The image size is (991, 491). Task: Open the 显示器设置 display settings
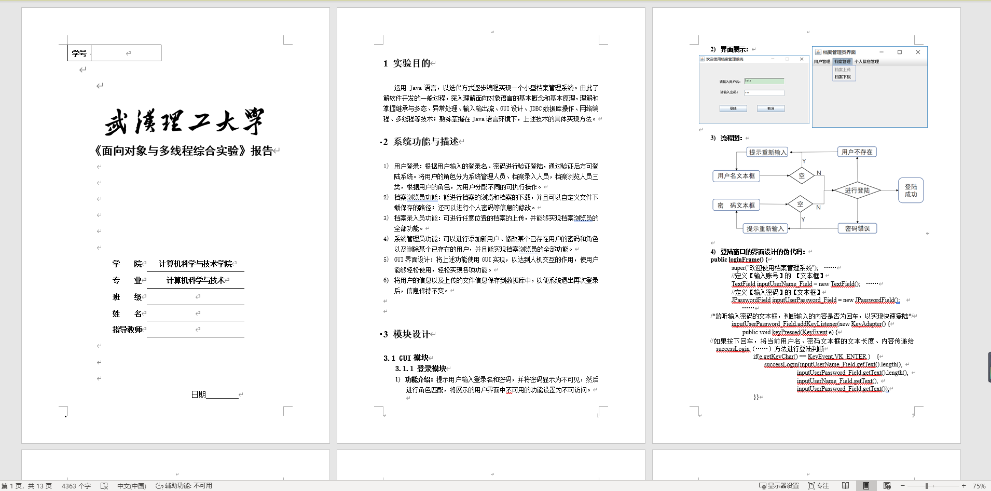pos(779,486)
